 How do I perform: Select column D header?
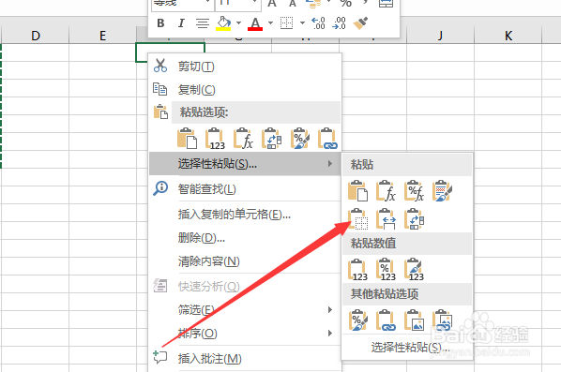[x=36, y=36]
